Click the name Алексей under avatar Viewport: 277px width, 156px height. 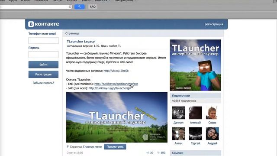(195, 123)
